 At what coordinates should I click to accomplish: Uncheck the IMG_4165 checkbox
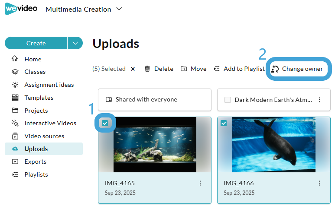pyautogui.click(x=105, y=123)
